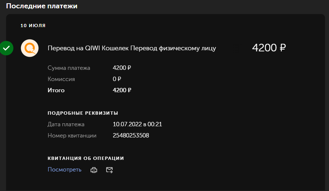Click the Комиссия label
The height and width of the screenshot is (191, 329).
tap(61, 79)
